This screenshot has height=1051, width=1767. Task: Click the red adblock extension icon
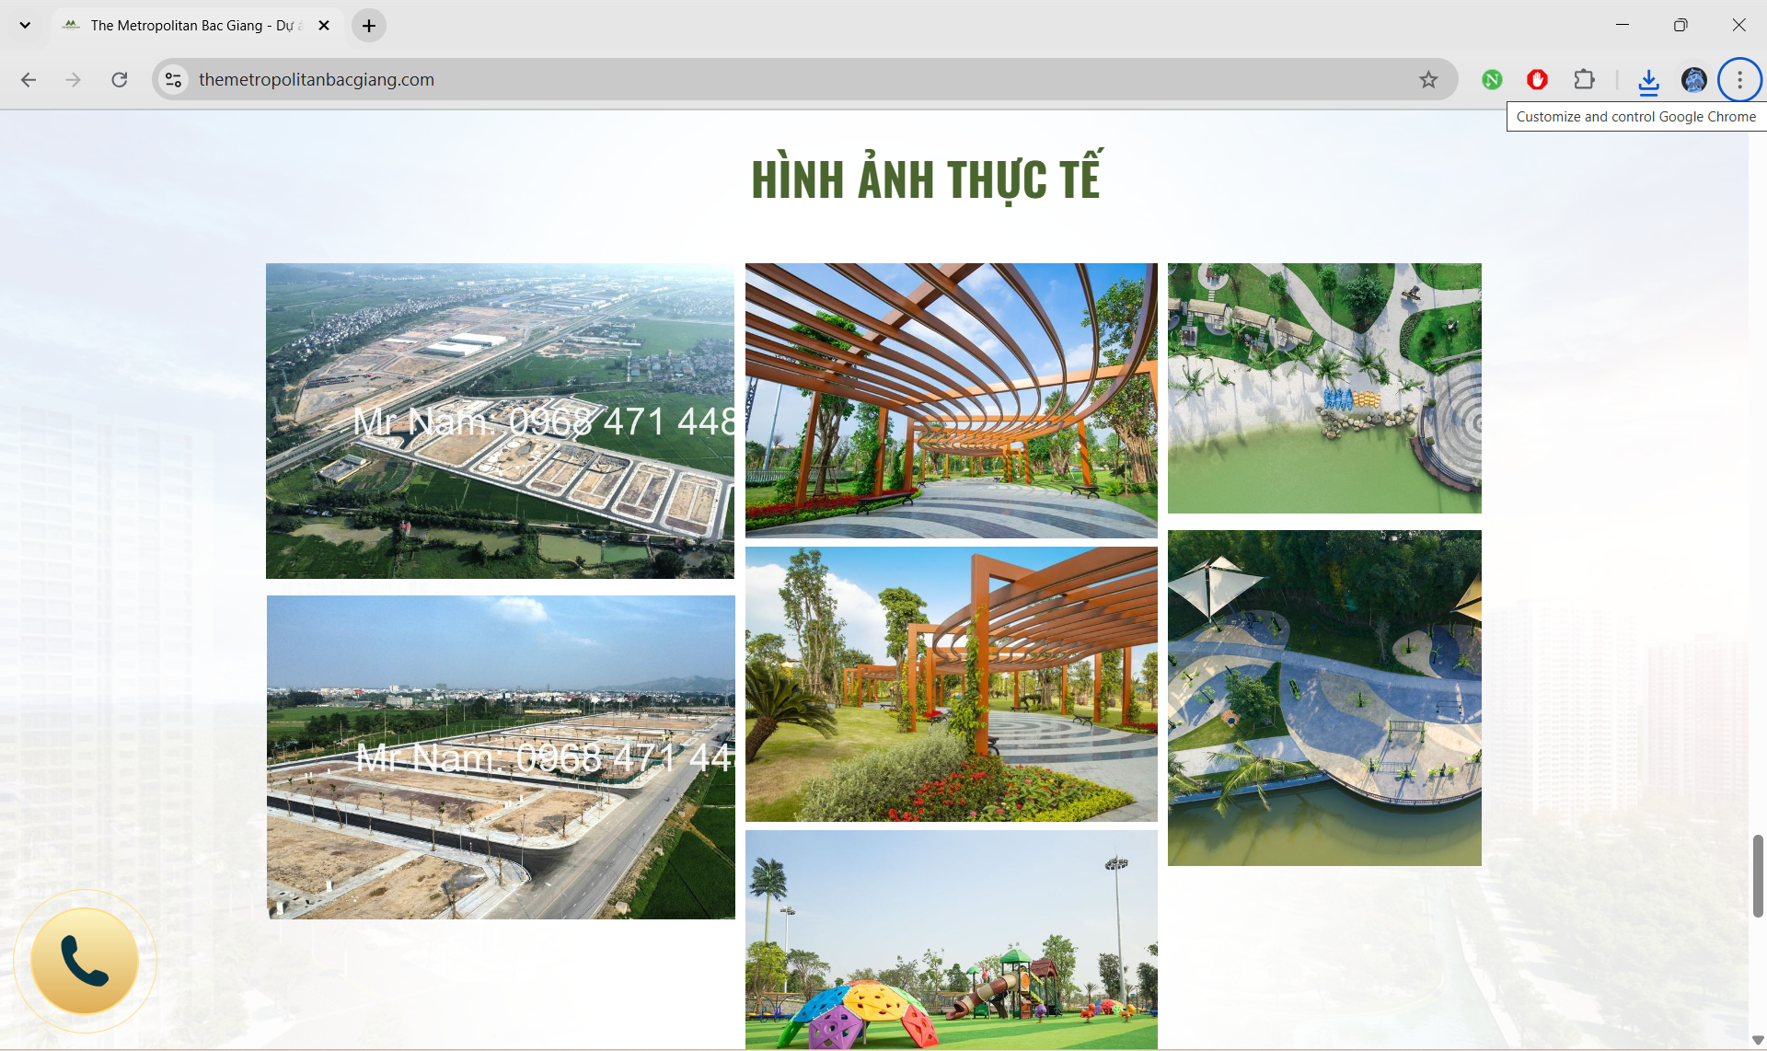tap(1537, 80)
